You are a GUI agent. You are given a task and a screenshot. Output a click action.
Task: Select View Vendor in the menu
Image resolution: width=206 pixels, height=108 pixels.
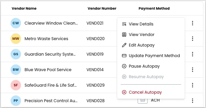(151, 35)
